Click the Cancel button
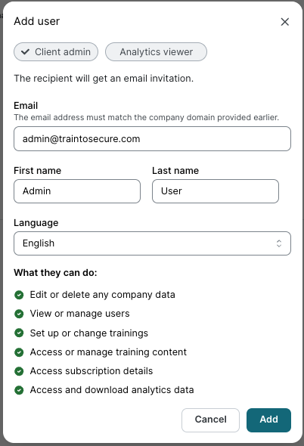The width and height of the screenshot is (304, 446). tap(211, 420)
